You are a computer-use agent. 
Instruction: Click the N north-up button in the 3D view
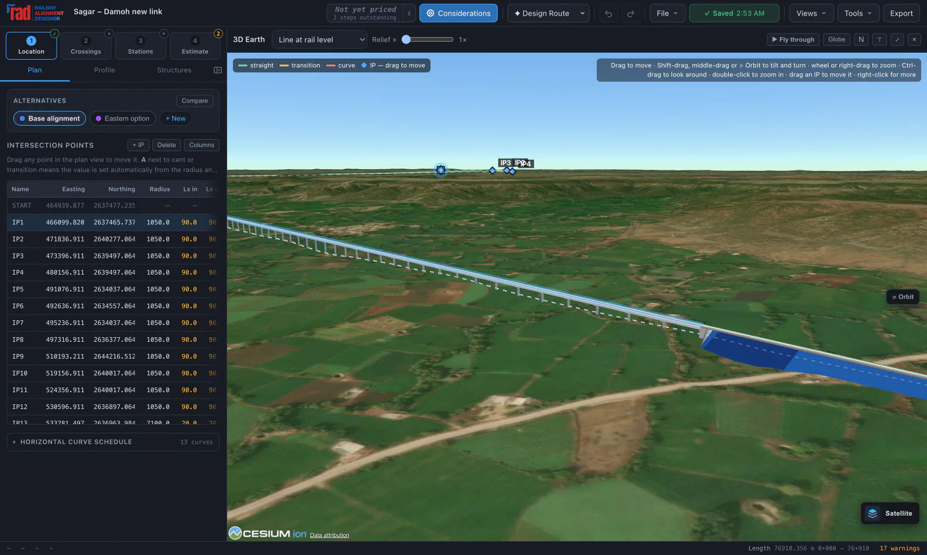(861, 39)
